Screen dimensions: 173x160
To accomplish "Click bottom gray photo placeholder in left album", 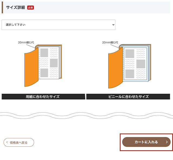I will [x=44, y=73].
